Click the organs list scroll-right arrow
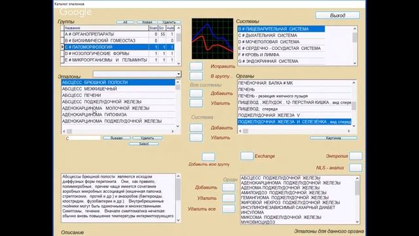419x236 pixels. click(x=349, y=131)
